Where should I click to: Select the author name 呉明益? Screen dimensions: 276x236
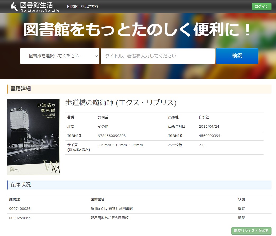point(103,117)
